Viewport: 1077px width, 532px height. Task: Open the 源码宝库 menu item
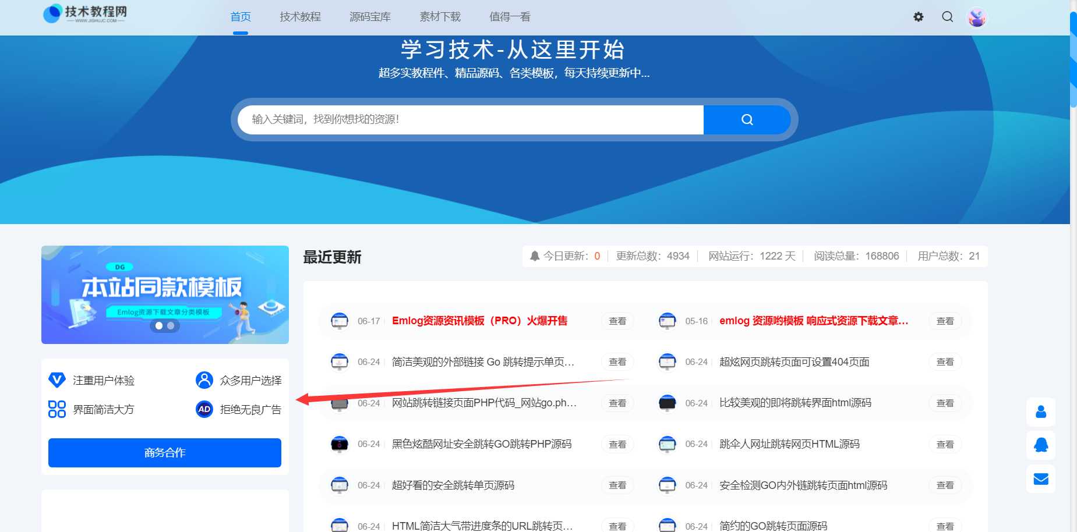pyautogui.click(x=370, y=17)
